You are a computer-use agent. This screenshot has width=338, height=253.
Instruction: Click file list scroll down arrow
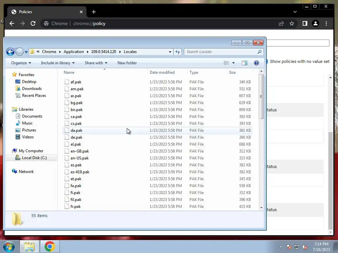coord(261,208)
